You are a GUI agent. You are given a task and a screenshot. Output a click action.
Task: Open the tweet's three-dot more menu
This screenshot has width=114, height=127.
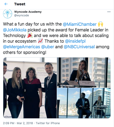click(x=109, y=12)
